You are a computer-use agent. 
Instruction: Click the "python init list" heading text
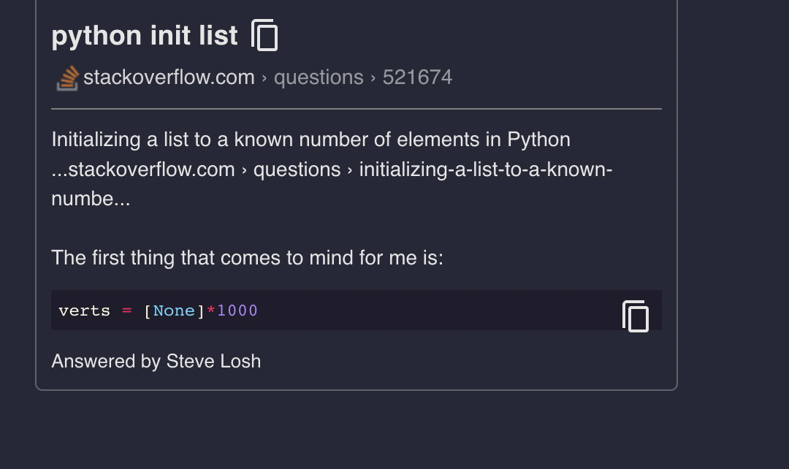pyautogui.click(x=145, y=35)
